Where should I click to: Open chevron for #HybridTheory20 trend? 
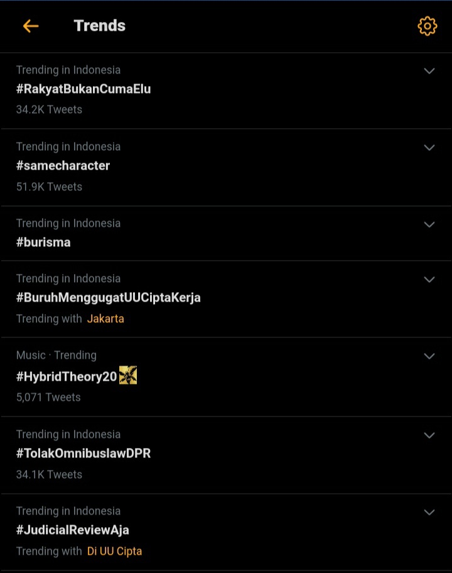[429, 356]
